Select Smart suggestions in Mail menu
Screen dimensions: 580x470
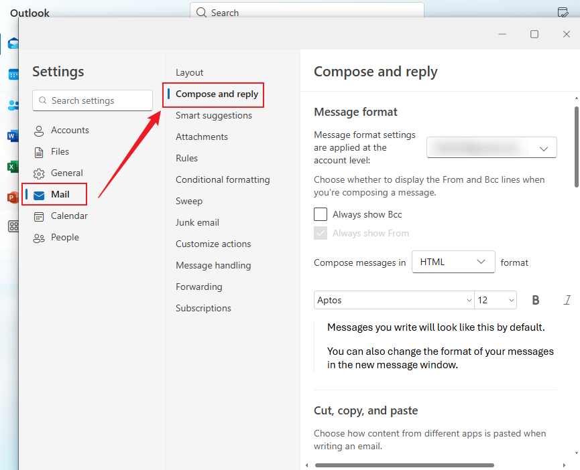tap(214, 115)
